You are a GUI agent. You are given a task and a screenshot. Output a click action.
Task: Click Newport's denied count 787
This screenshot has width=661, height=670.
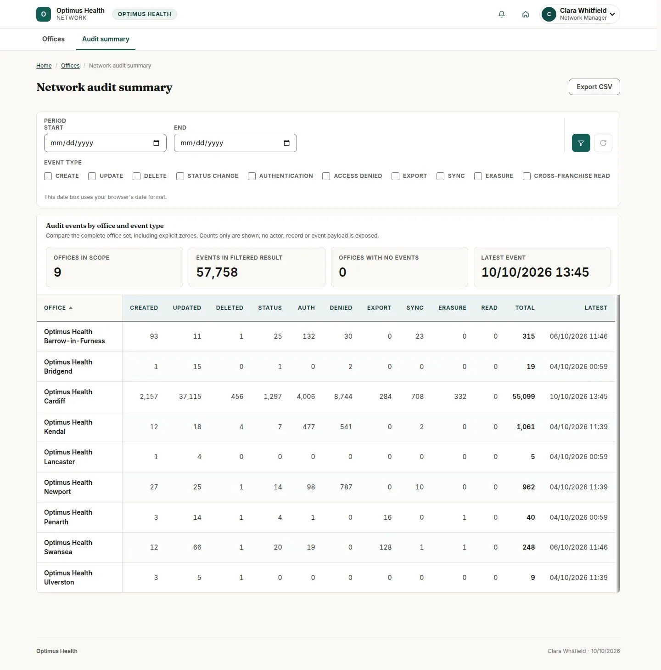(346, 487)
